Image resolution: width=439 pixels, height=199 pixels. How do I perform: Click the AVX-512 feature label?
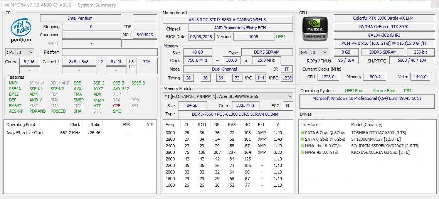pos(121,89)
